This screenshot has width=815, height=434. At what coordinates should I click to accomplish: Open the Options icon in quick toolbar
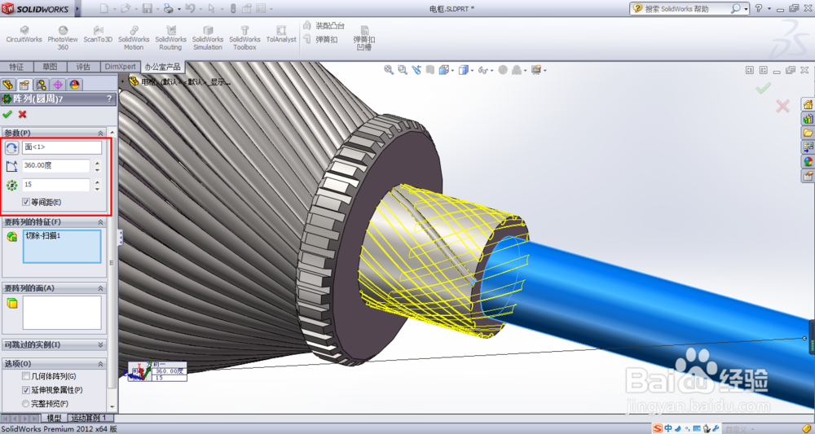point(261,8)
